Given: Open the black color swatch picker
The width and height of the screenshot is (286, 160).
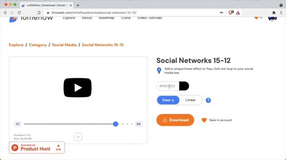Looking at the screenshot, I should (184, 86).
